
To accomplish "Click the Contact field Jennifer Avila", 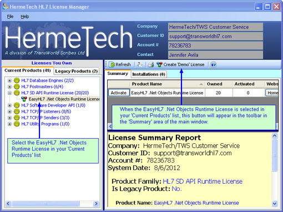I will 215,55.
